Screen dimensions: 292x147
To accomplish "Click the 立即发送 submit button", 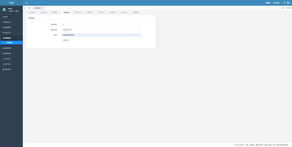I will pyautogui.click(x=65, y=40).
